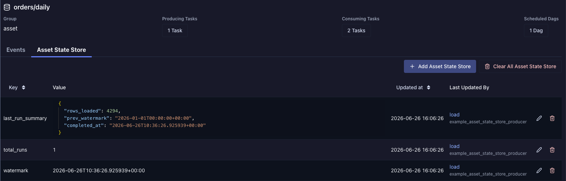This screenshot has width=566, height=181.
Task: Click the Last Updated By column header
Action: [x=469, y=87]
